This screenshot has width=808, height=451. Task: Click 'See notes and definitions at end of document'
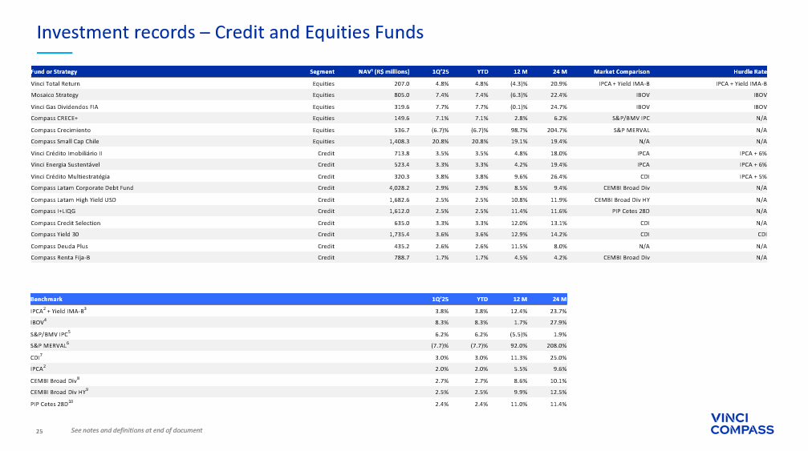coord(136,430)
